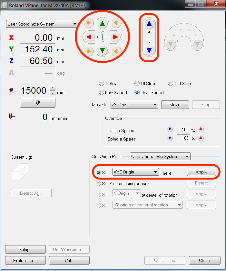Jog the tool in -Y direction (green down arrow)
The image size is (226, 271).
tap(103, 50)
